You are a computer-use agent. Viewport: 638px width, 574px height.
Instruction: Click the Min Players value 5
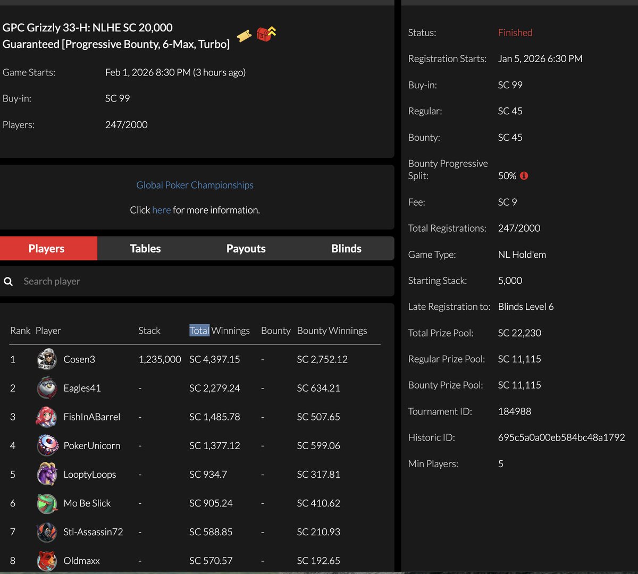tap(501, 463)
